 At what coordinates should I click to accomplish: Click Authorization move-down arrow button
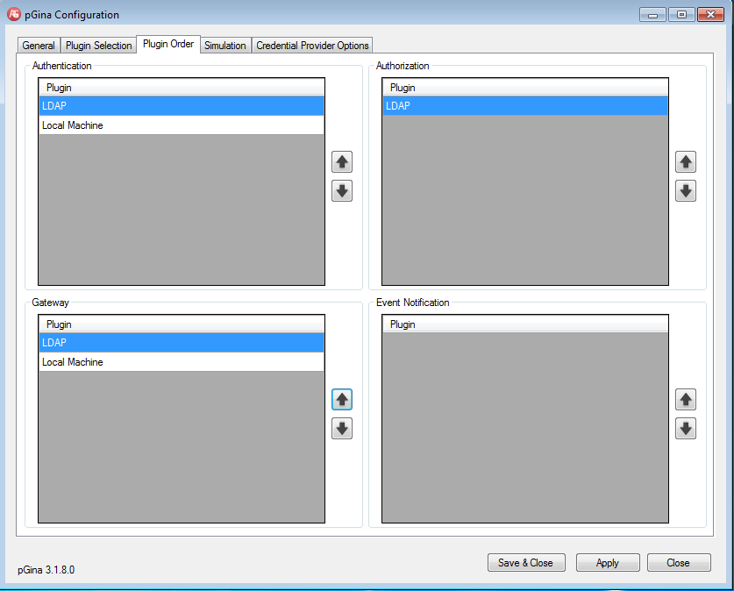[685, 191]
